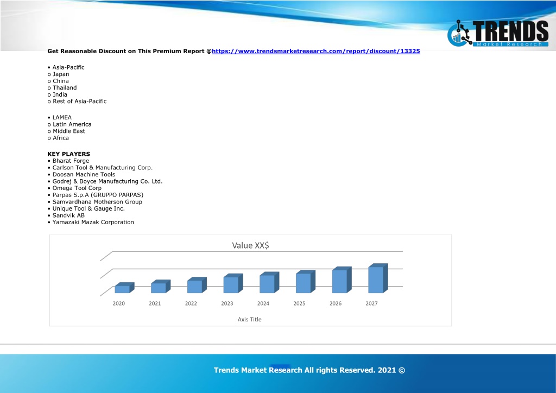
Task: Click 'Omega Tool Corp' entry
Action: tap(77, 188)
